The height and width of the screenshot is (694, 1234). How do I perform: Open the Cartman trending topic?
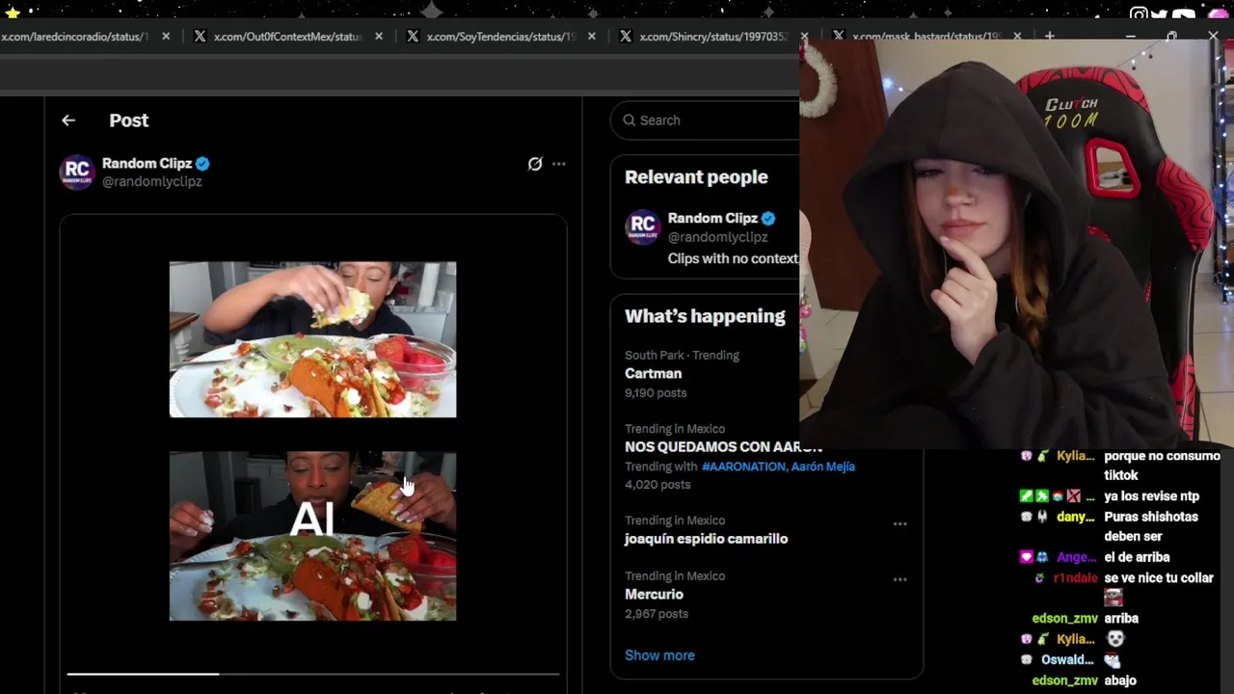click(653, 374)
